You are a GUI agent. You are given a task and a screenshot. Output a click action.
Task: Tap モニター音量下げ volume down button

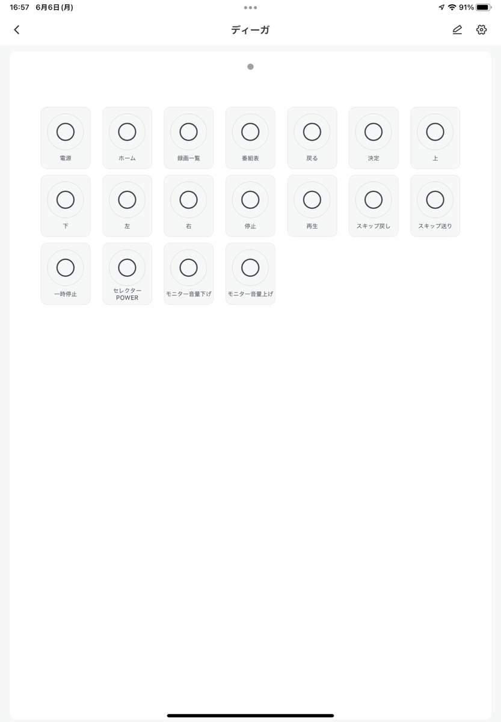pos(188,274)
